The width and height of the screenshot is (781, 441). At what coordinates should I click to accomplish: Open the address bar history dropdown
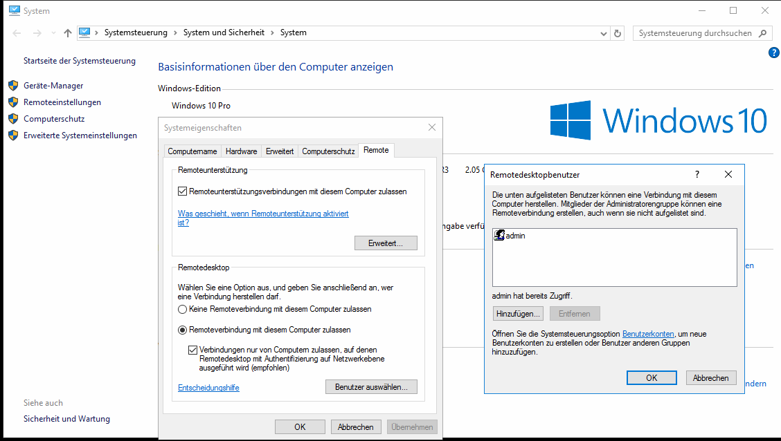[x=604, y=33]
